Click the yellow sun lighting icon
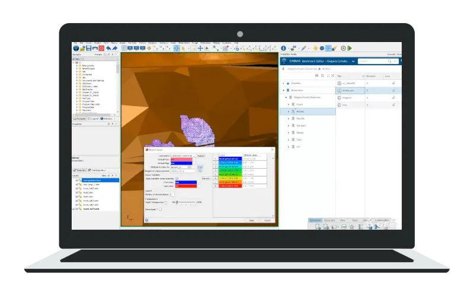The width and height of the screenshot is (474, 296). (316, 48)
